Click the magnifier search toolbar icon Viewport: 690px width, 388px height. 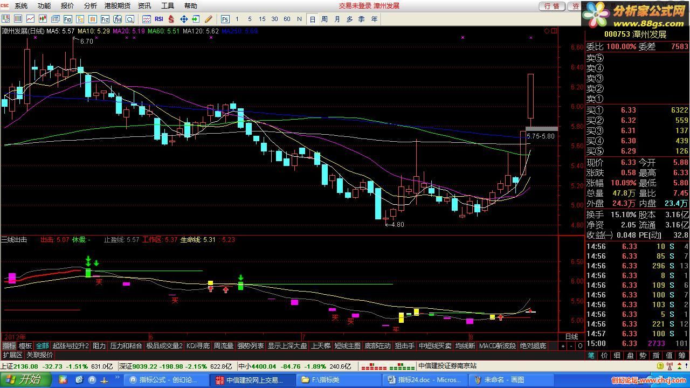pos(130,19)
